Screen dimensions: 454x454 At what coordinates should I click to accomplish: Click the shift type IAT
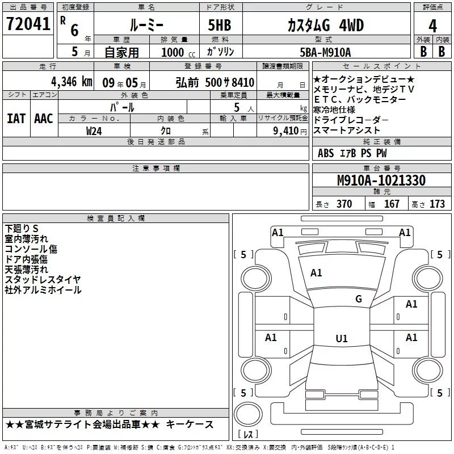coord(16,119)
